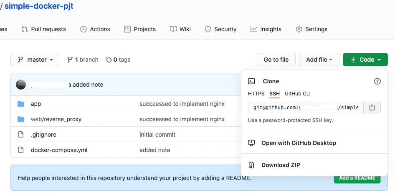Click the .gitignore file icon
The width and height of the screenshot is (395, 195).
tap(21, 135)
